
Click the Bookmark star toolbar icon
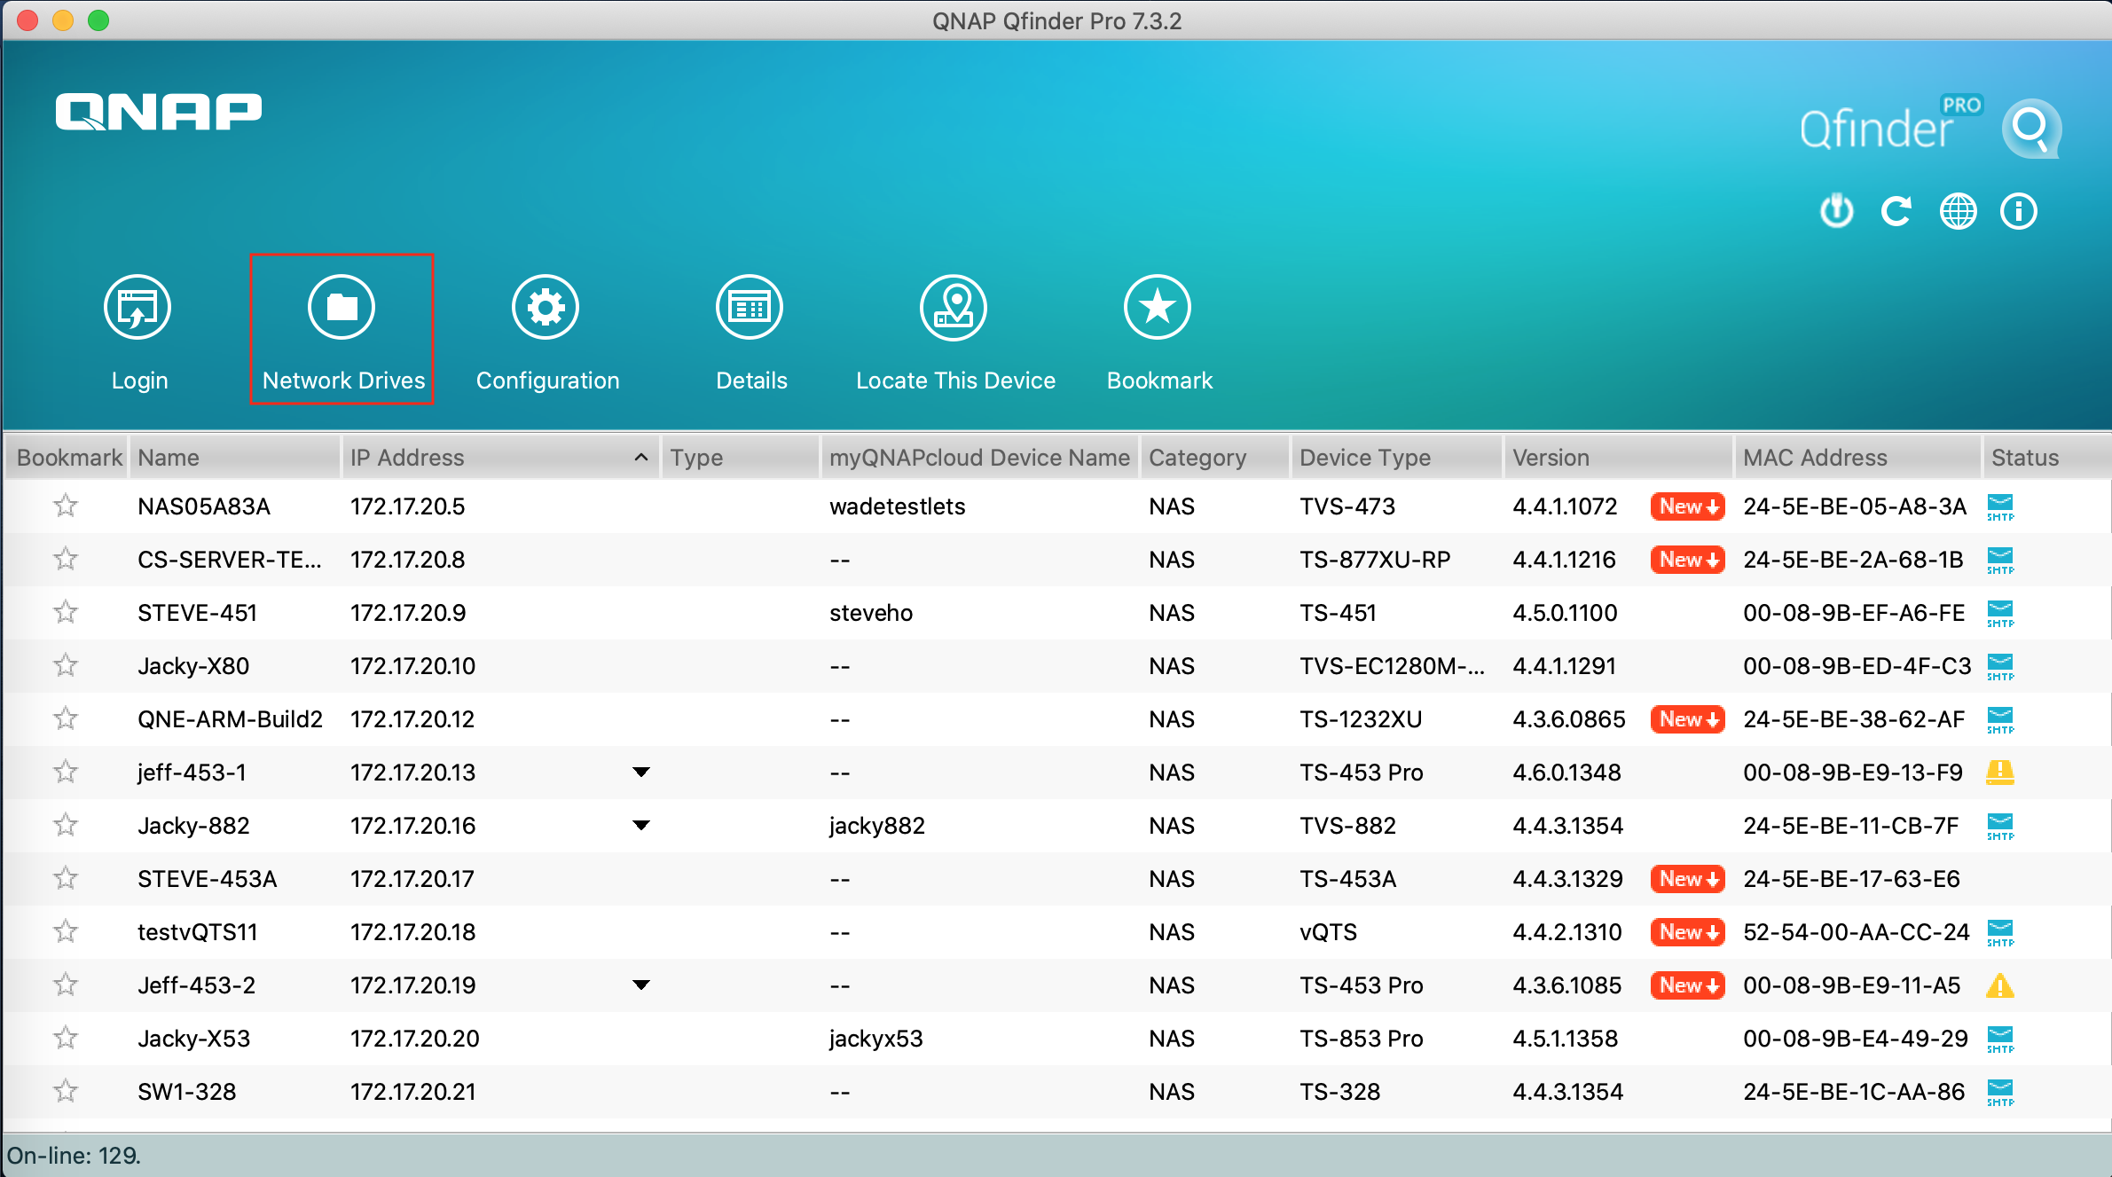click(1158, 308)
